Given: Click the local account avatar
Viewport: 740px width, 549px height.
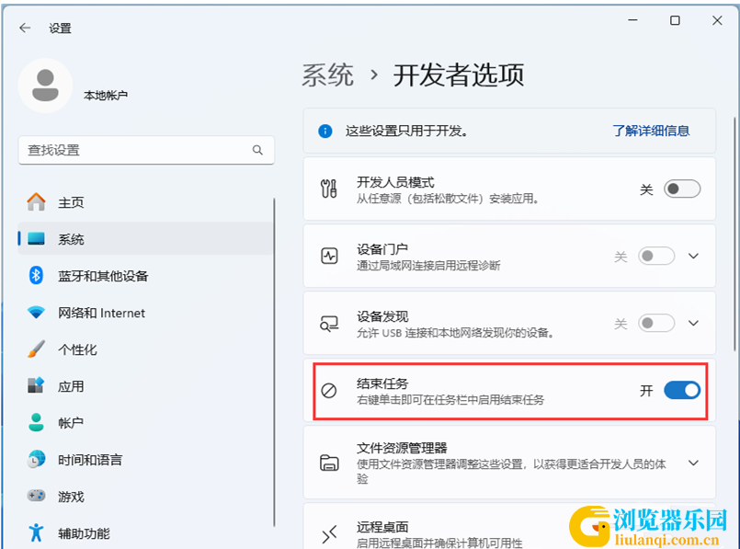Looking at the screenshot, I should point(45,86).
